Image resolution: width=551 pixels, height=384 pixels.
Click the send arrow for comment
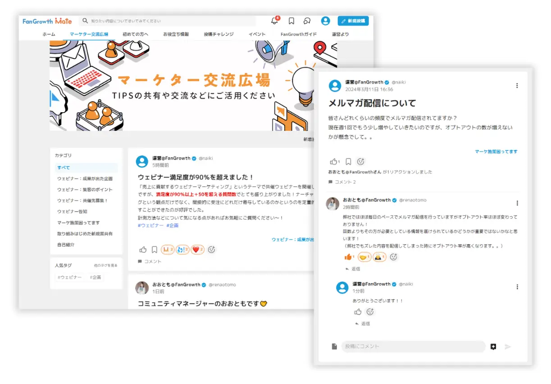point(508,347)
